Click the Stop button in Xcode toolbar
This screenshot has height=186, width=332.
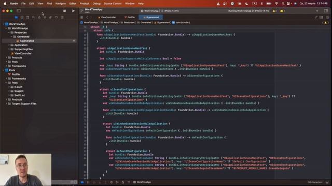pyautogui.click(x=64, y=11)
